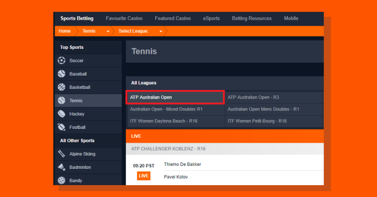Select Soccer in Top Sports
Image resolution: width=377 pixels, height=197 pixels.
(x=88, y=61)
